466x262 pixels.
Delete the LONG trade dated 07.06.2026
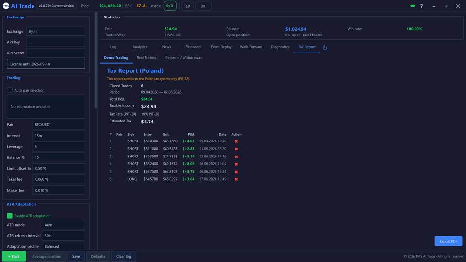[236, 179]
